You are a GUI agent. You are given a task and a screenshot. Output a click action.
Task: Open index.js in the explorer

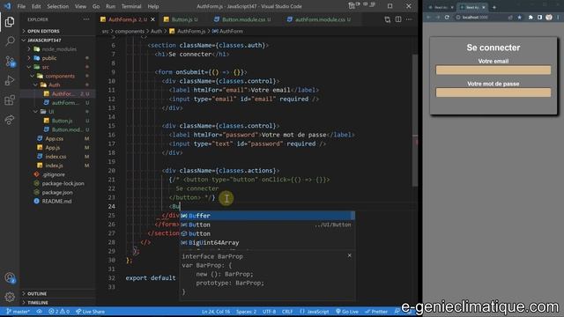click(57, 166)
